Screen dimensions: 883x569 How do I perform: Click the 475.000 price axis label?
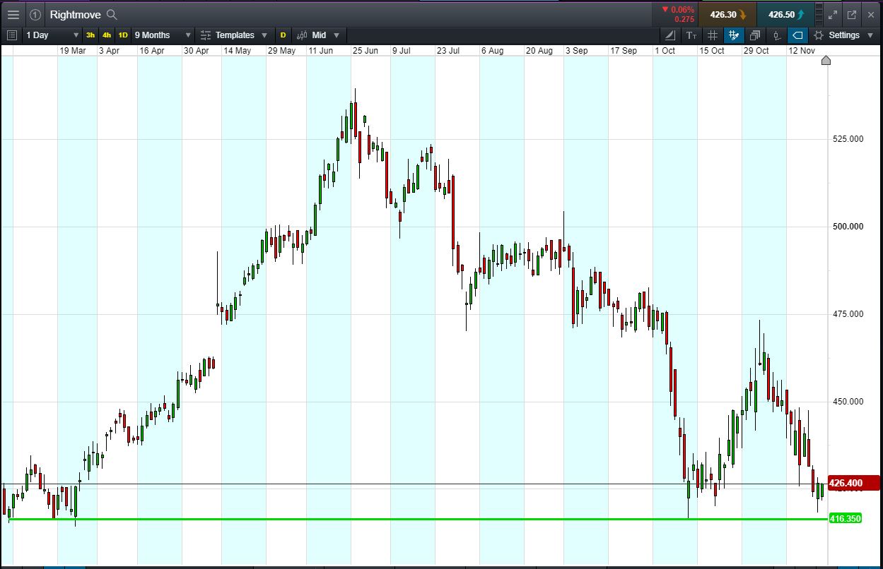tap(848, 313)
